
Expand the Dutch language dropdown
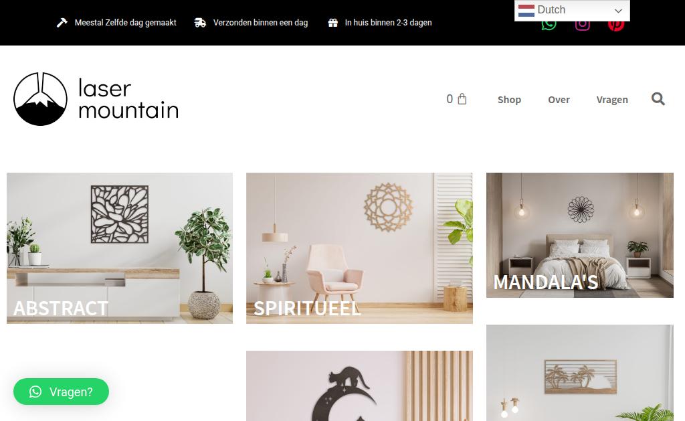point(573,10)
